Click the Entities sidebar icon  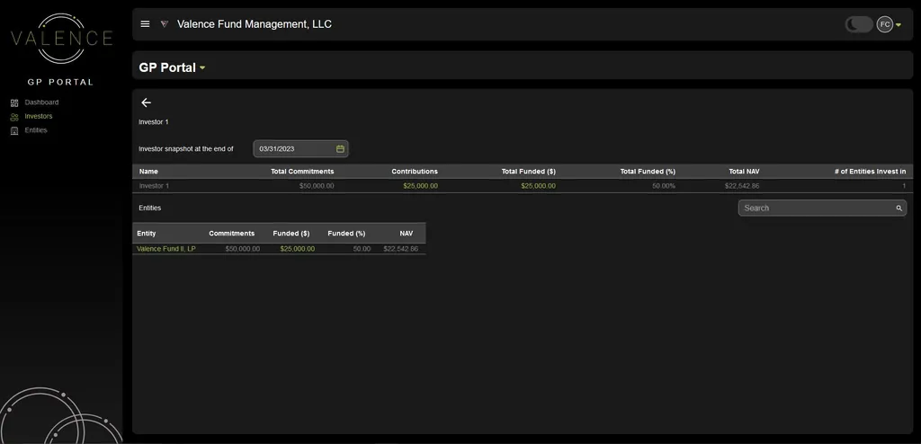coord(14,131)
